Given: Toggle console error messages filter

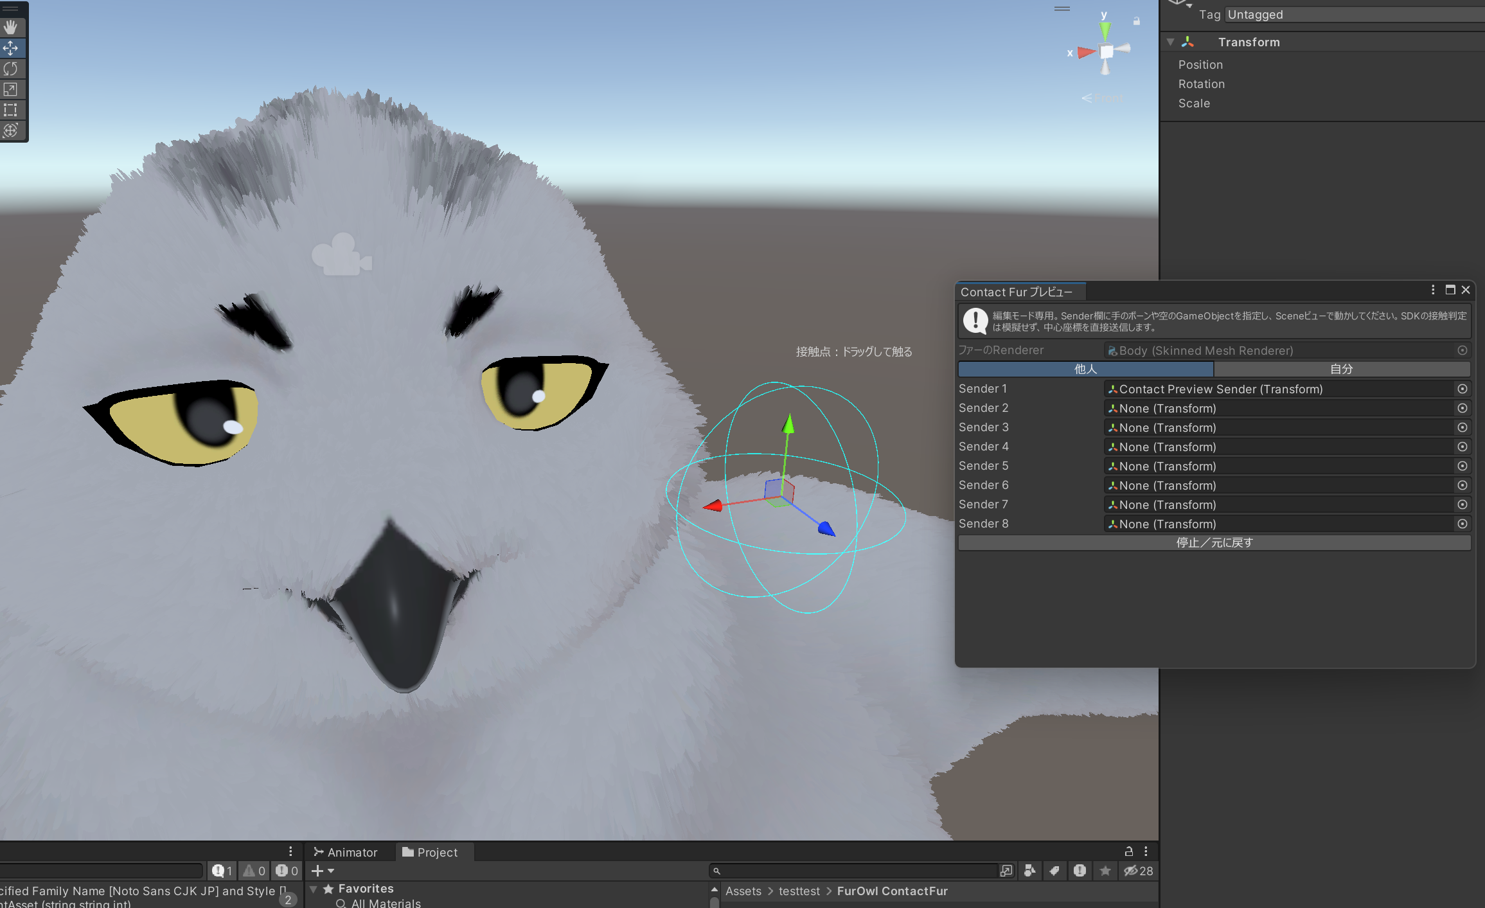Looking at the screenshot, I should coord(287,871).
